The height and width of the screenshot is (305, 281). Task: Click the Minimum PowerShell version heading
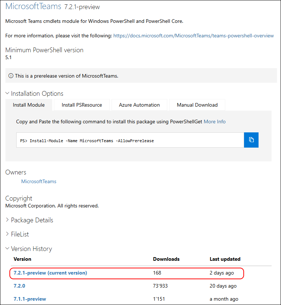44,50
